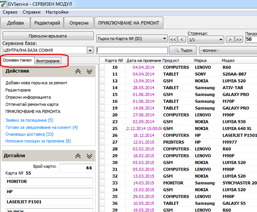This screenshot has width=257, height=212.
Task: Click Добави нова поръчка за ремонт
Action: pos(37,83)
